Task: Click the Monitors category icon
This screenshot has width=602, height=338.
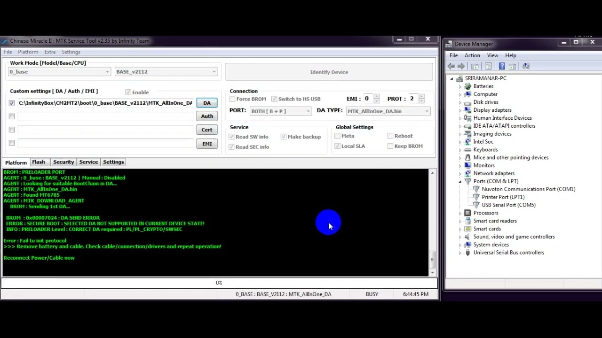Action: coord(467,166)
